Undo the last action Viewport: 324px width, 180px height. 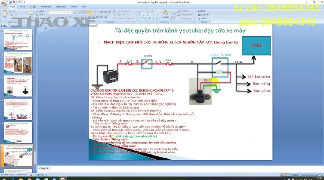point(14,2)
